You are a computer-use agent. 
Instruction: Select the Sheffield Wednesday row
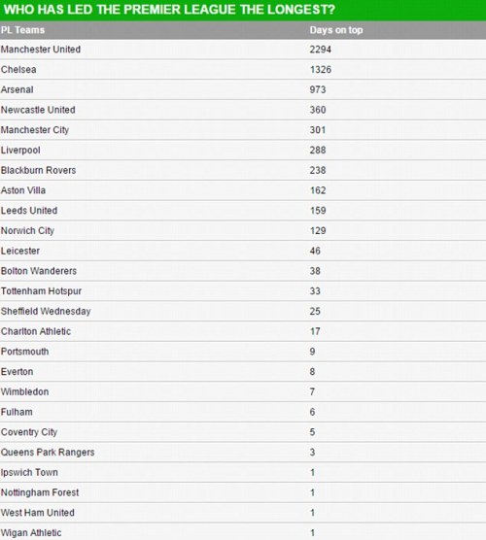[x=243, y=312]
